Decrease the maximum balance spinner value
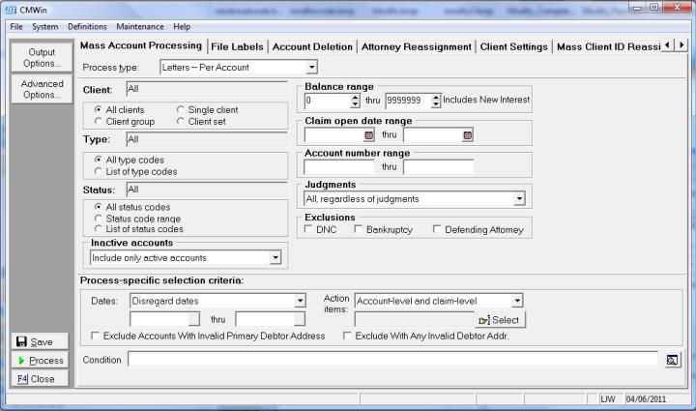Viewport: 696px width, 411px height. tap(436, 103)
